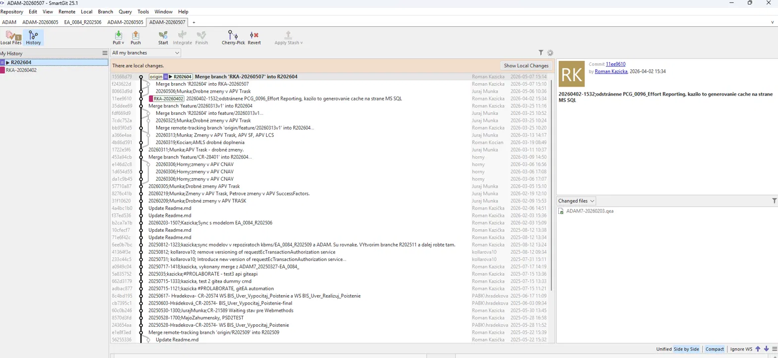The image size is (778, 358).
Task: Select commit 20260203-1507;Kazicka;Sync s modelom
Action: [x=329, y=223]
